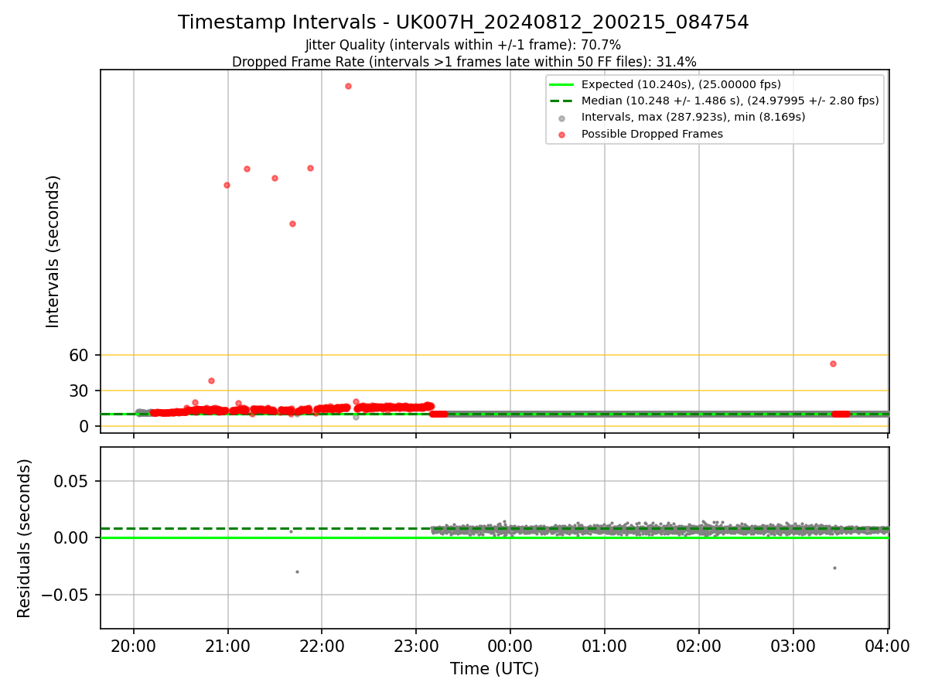Viewport: 928px width, 696px height.
Task: Click the '23:00' time tick label
Action: click(416, 646)
